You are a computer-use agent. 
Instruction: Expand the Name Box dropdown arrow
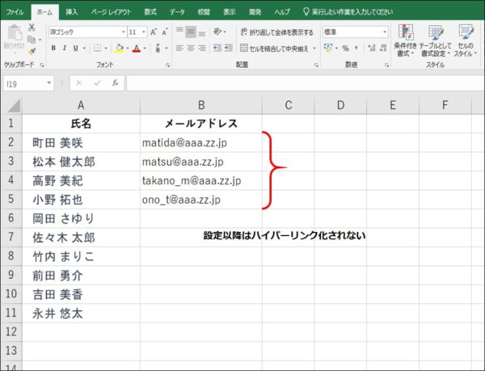click(x=49, y=82)
